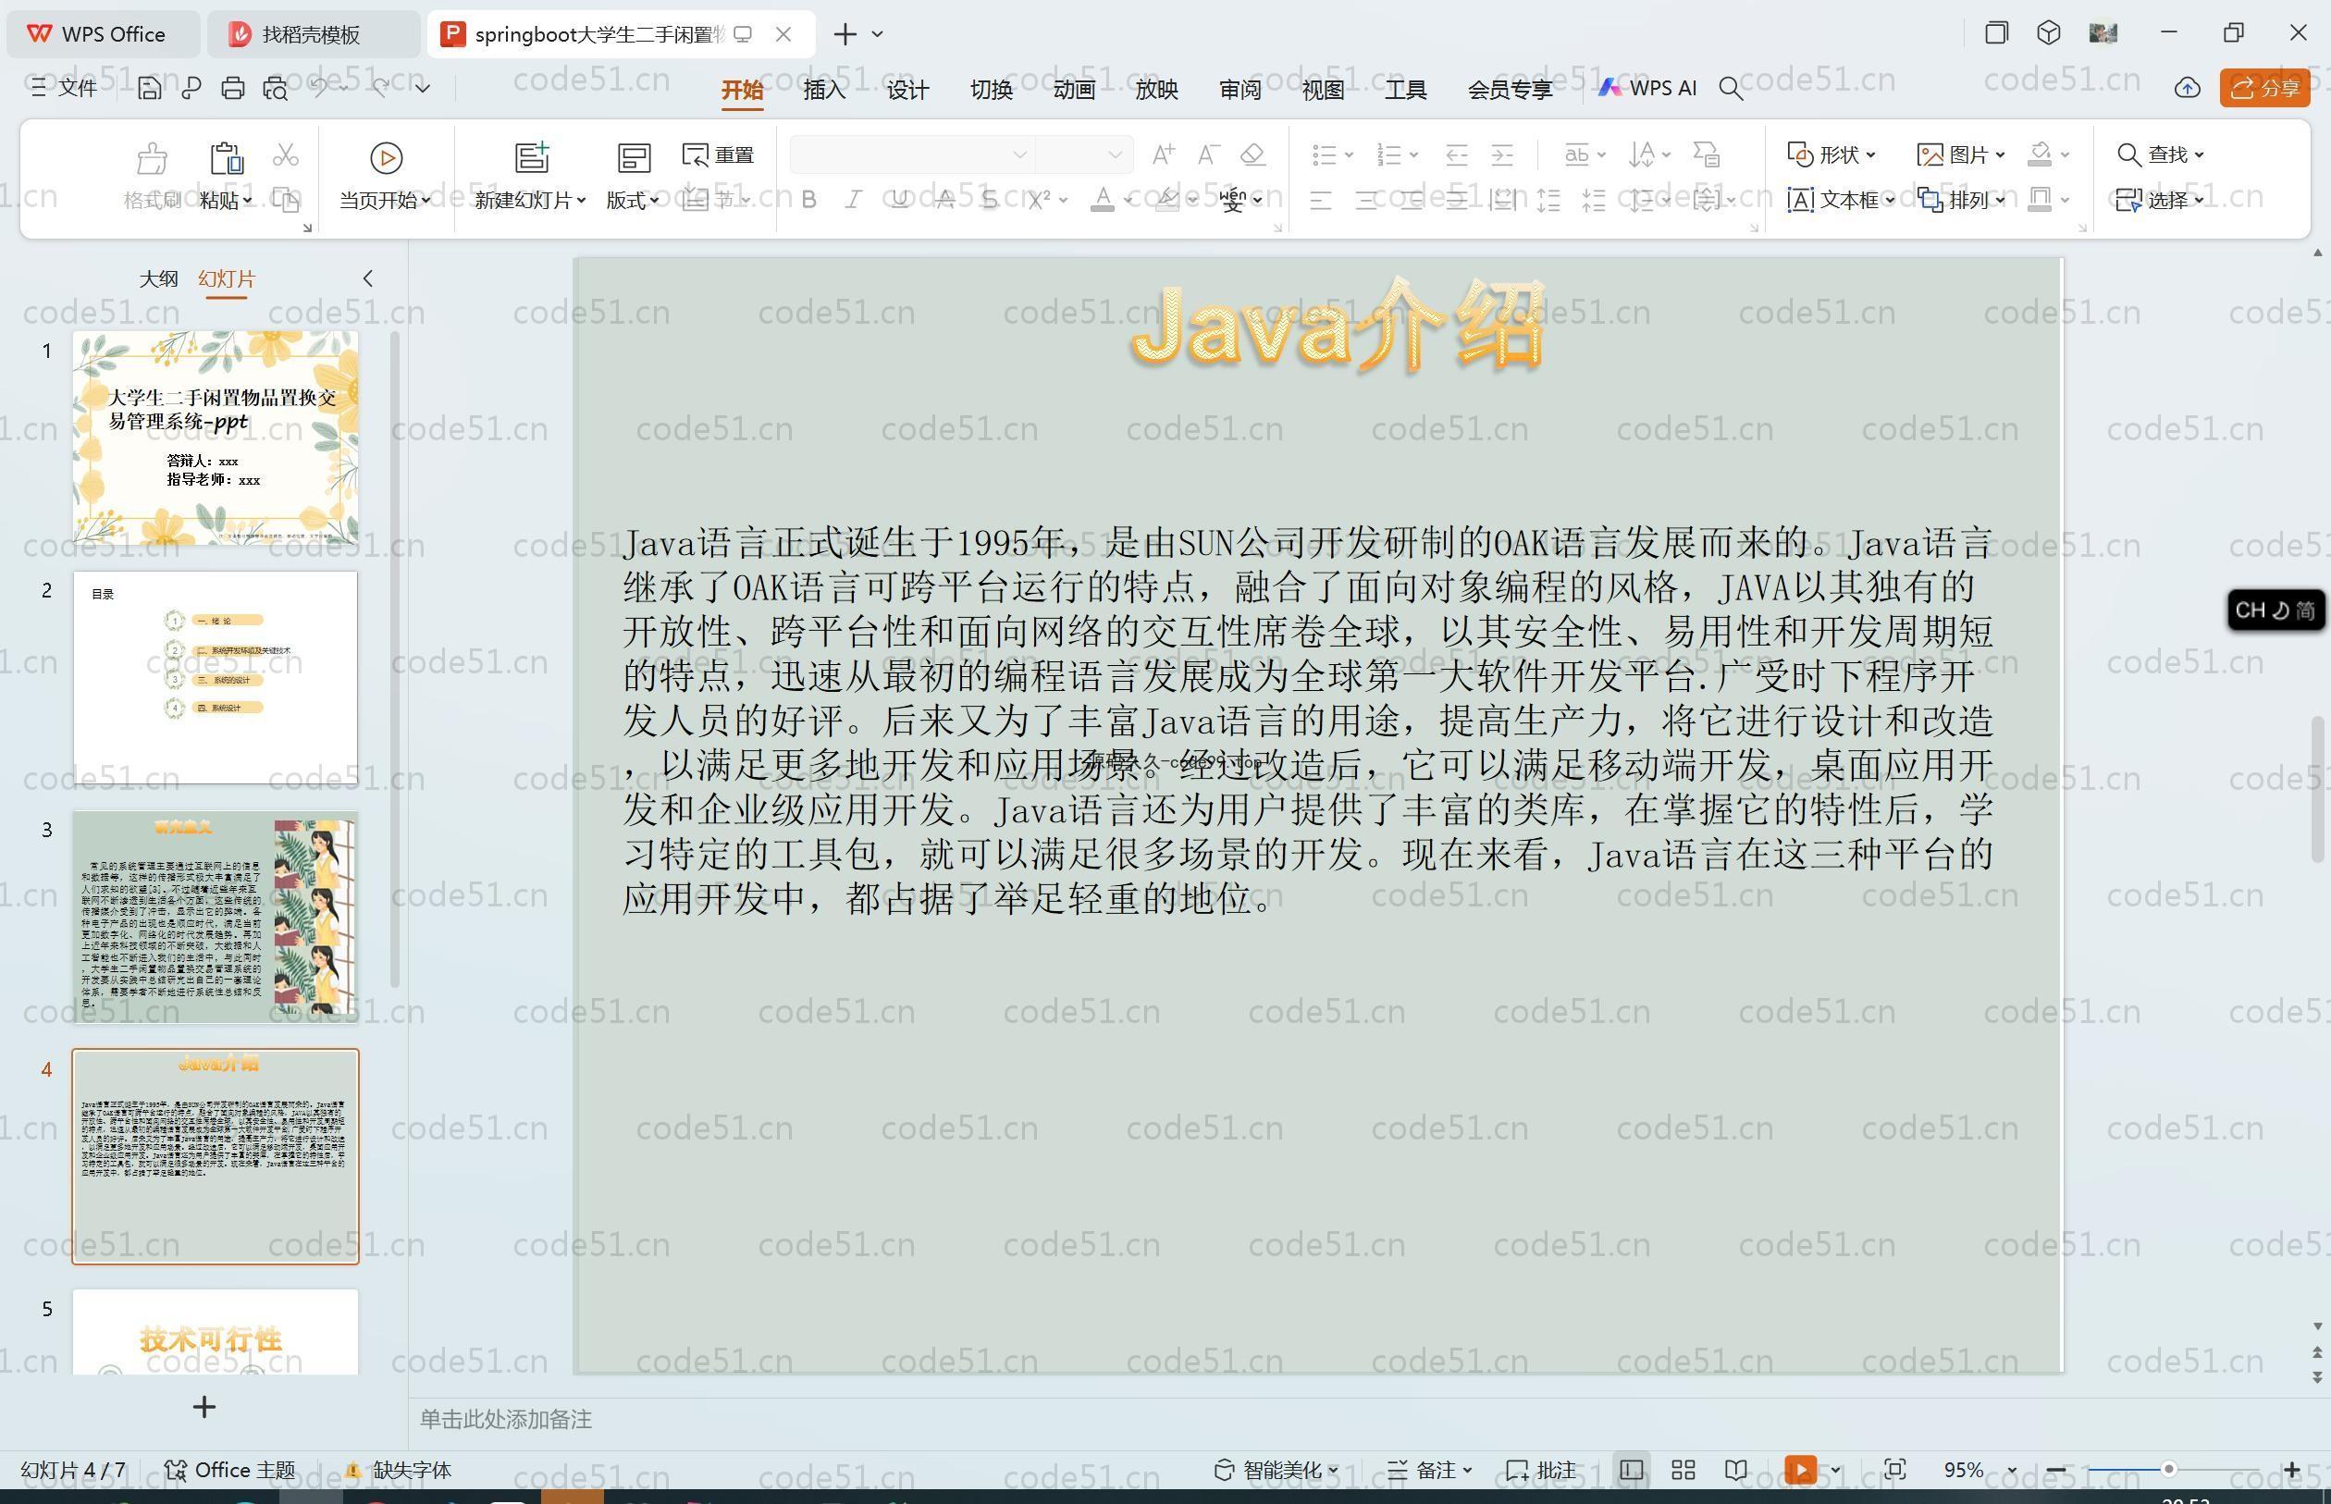
Task: Click Smart Beautify (智能美化) in status bar
Action: click(x=1276, y=1470)
